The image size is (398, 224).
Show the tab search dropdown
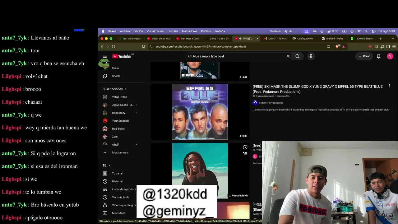[393, 39]
